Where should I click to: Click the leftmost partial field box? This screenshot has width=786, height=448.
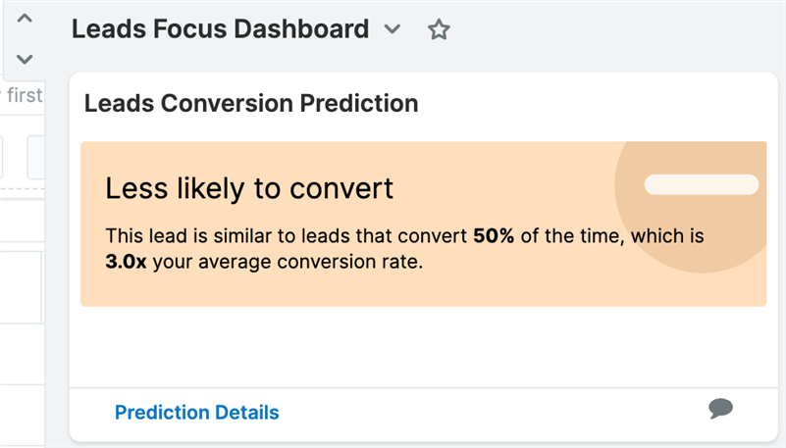(2, 157)
